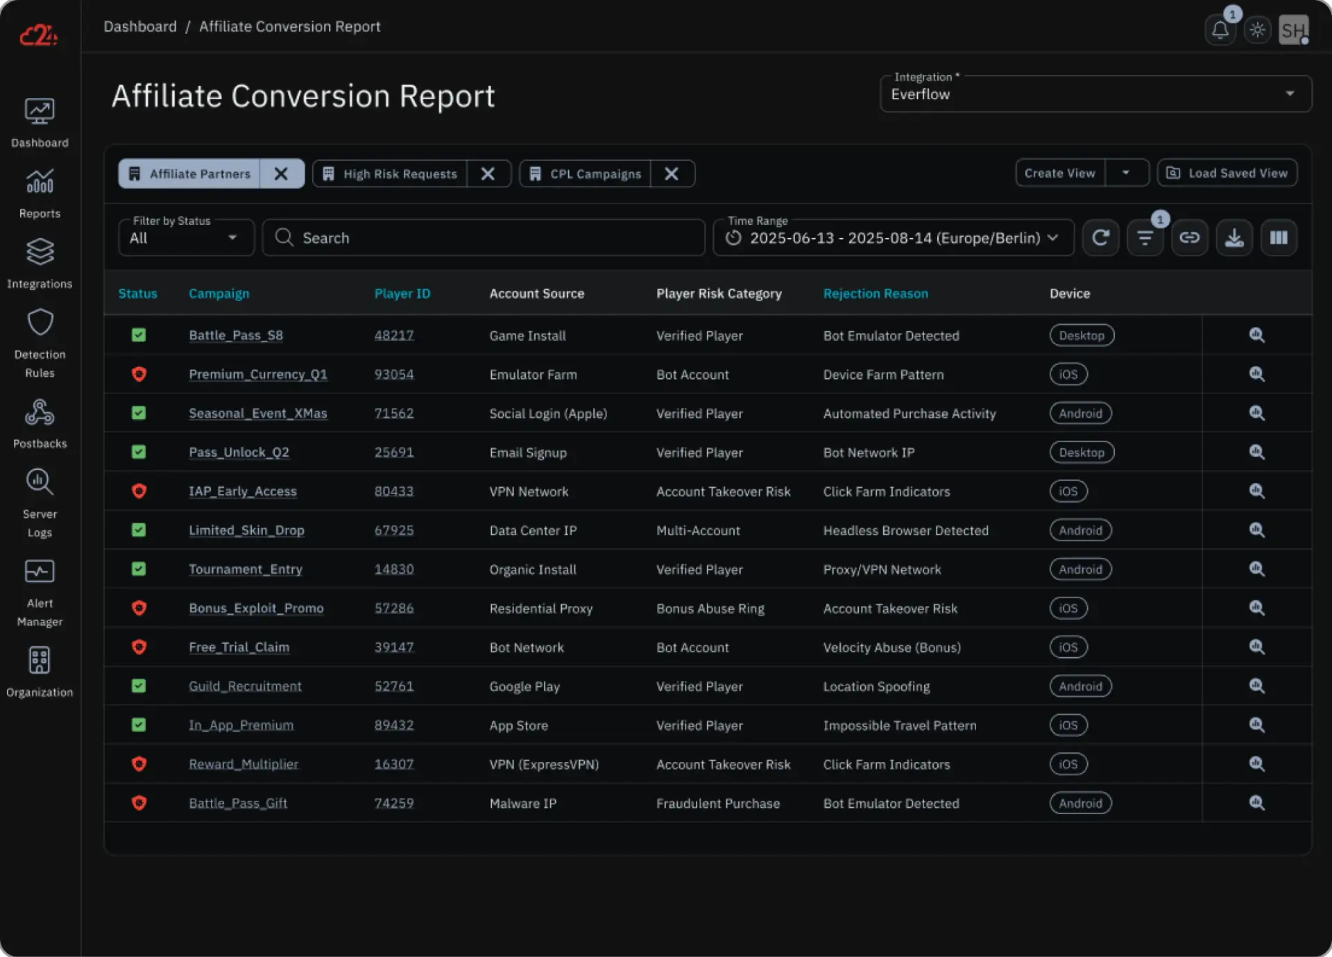Remove the High Risk Requests view
Screen dimensions: 1332x957
[x=488, y=173]
